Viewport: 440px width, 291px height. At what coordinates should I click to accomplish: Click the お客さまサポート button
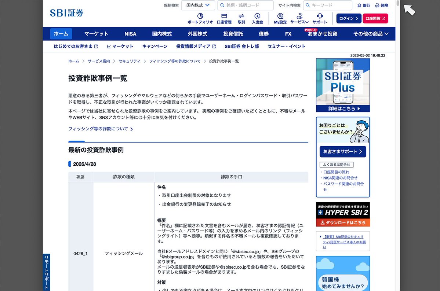343,152
